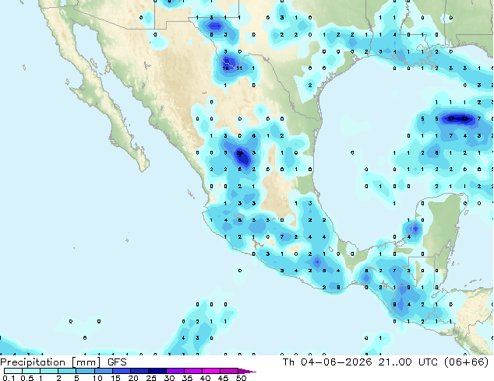Select the 2–5 mm legend color box
Screen dimensions: 494x381
[67, 371]
